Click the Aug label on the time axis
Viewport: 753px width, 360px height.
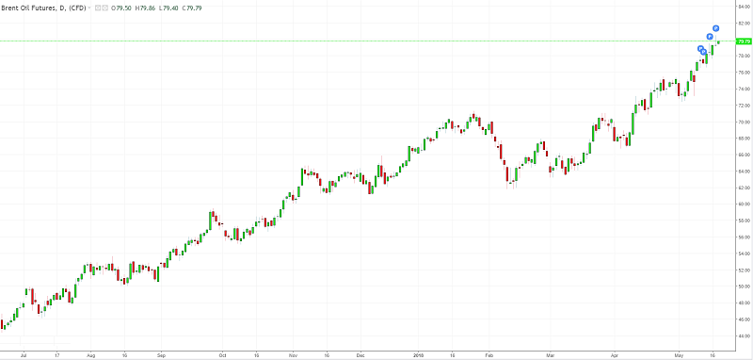click(90, 356)
